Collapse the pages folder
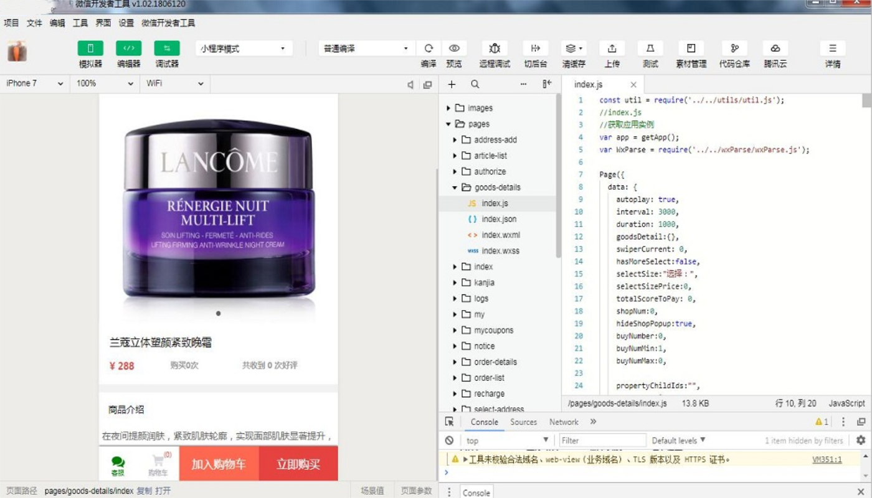The width and height of the screenshot is (872, 498). click(x=448, y=124)
